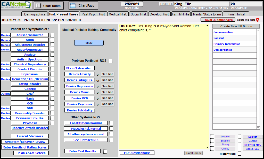The width and height of the screenshot is (264, 159).
Task: Click the blue MDM button
Action: tap(89, 43)
